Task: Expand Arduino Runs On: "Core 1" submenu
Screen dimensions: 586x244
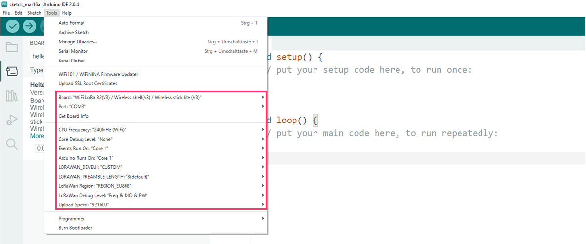Action: coord(156,158)
